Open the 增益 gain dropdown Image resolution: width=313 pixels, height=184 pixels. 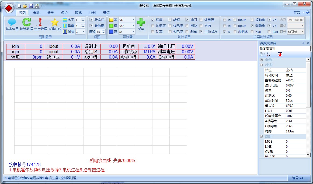(302, 26)
